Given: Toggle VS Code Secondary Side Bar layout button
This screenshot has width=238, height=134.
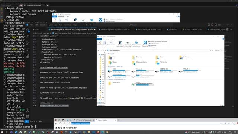Looking at the screenshot, I should (x=216, y=25).
